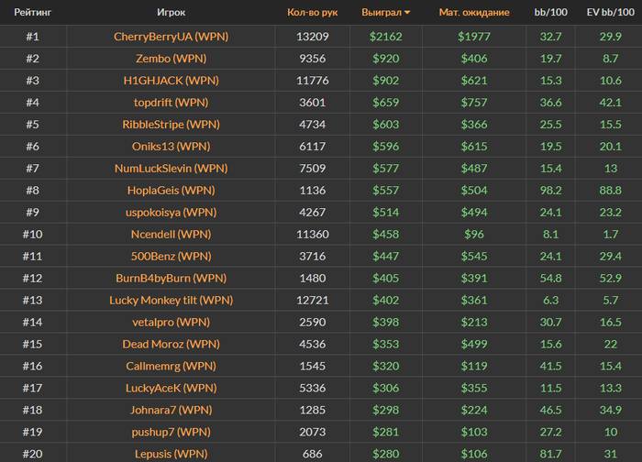Sort by Мат. ожидание column
The height and width of the screenshot is (462, 642).
[x=473, y=13]
